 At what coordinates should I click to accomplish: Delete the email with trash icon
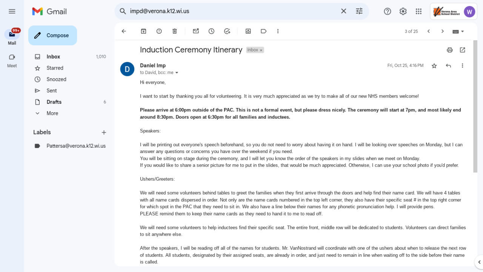click(175, 31)
